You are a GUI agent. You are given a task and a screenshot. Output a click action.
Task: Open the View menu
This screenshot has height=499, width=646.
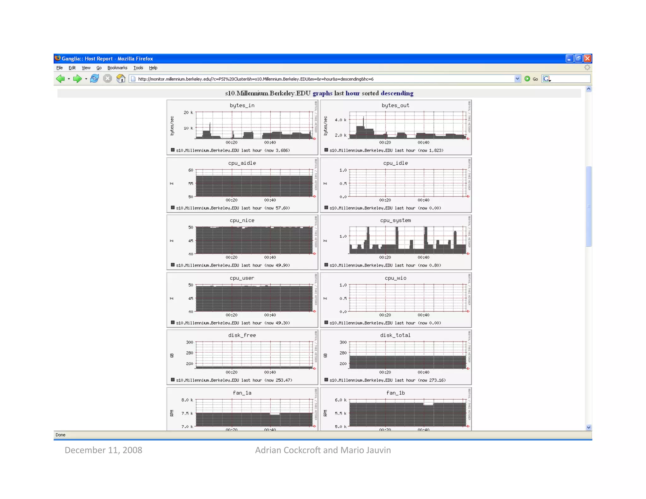coord(86,68)
